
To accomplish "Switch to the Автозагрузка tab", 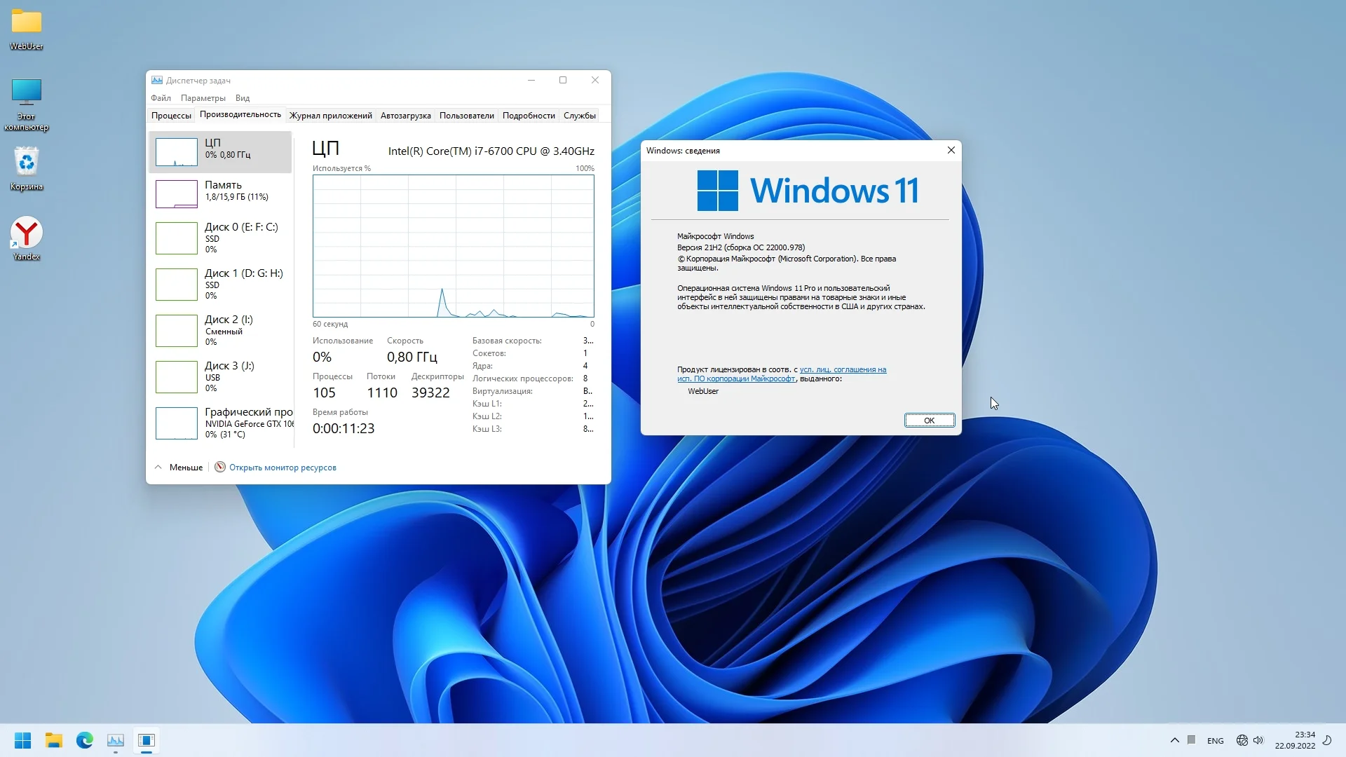I will tap(405, 116).
